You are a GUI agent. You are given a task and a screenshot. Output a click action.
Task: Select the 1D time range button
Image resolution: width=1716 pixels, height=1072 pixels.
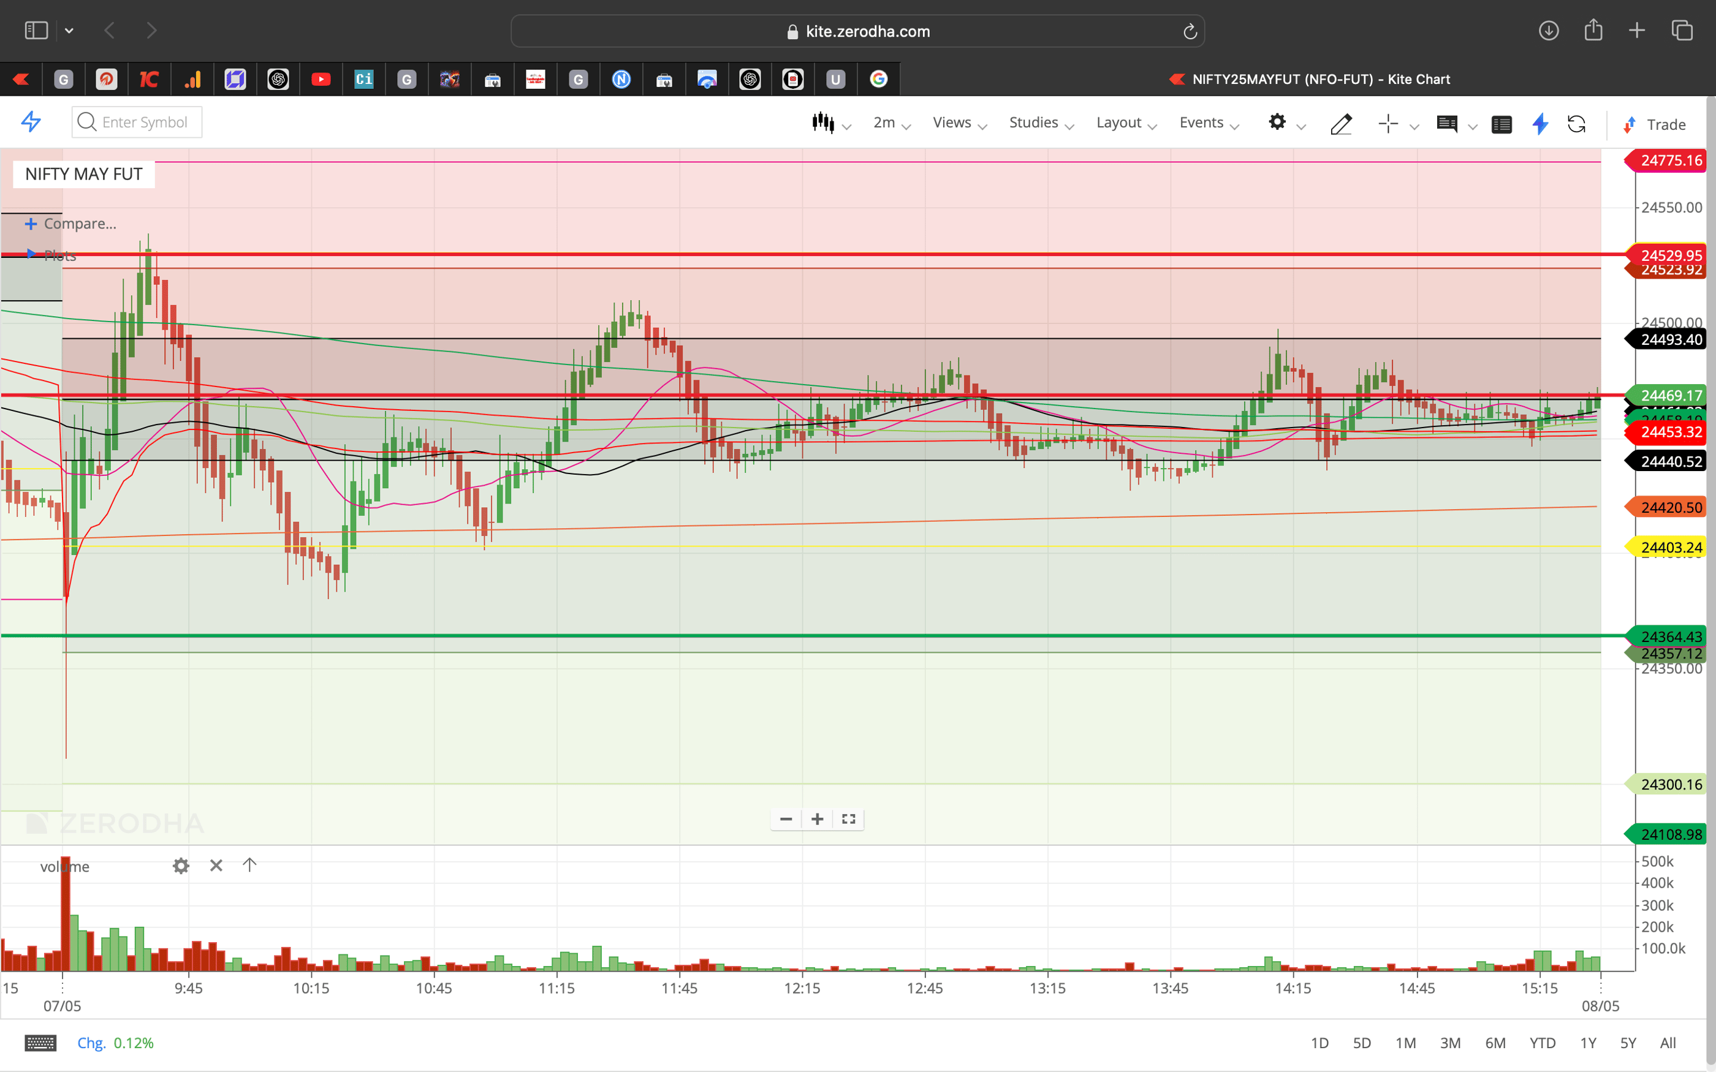coord(1321,1042)
